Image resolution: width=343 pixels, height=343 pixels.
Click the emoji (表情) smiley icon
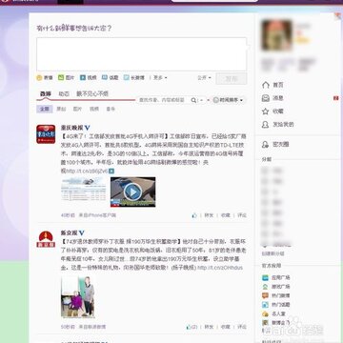[39, 78]
